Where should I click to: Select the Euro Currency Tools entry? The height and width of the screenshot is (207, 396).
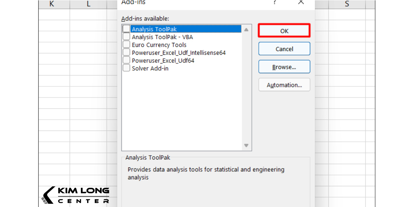tap(159, 44)
